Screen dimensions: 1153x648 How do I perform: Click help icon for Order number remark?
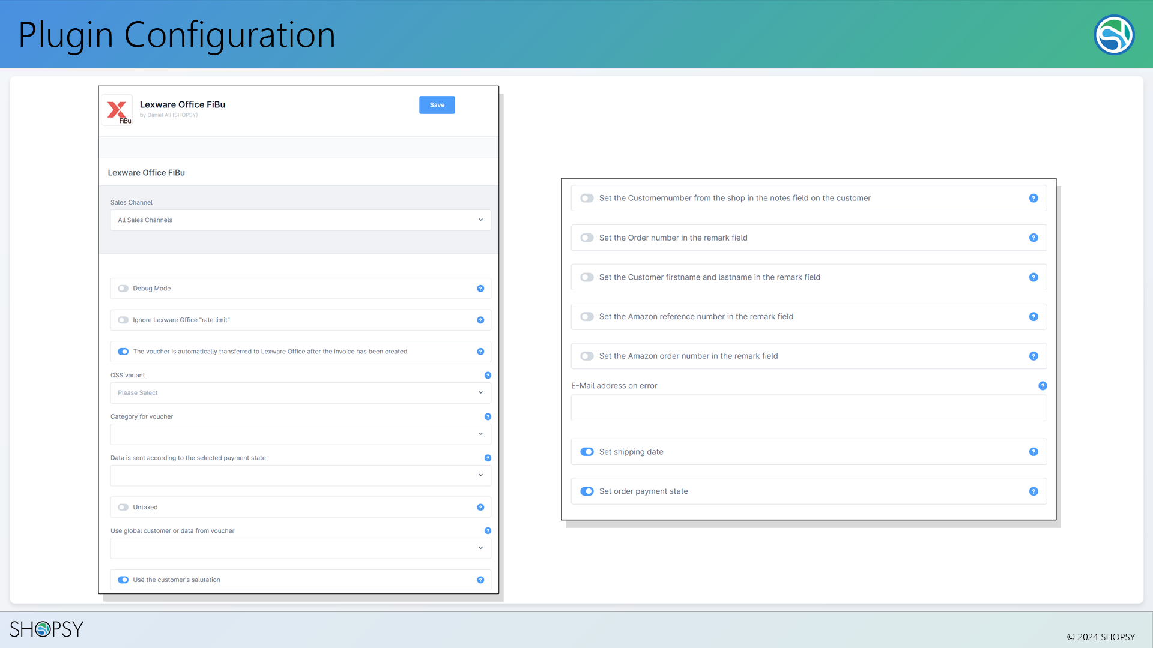pyautogui.click(x=1033, y=238)
